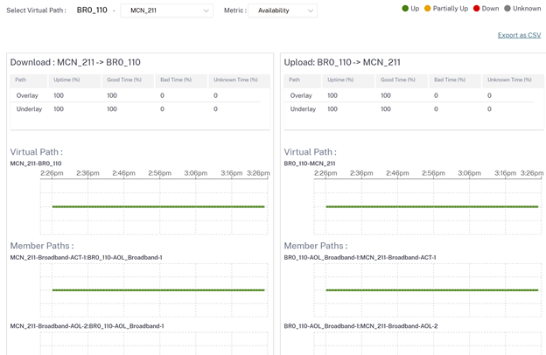
Task: Select the Overlay row in Upload table
Action: point(409,95)
